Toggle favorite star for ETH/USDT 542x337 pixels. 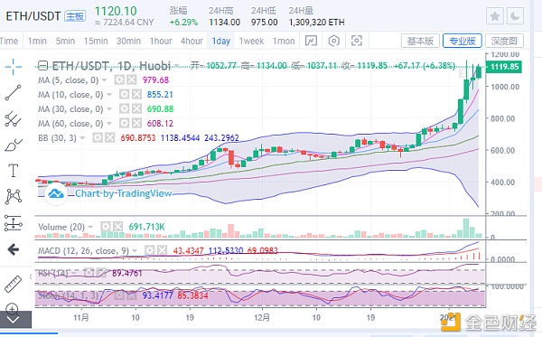pos(495,16)
